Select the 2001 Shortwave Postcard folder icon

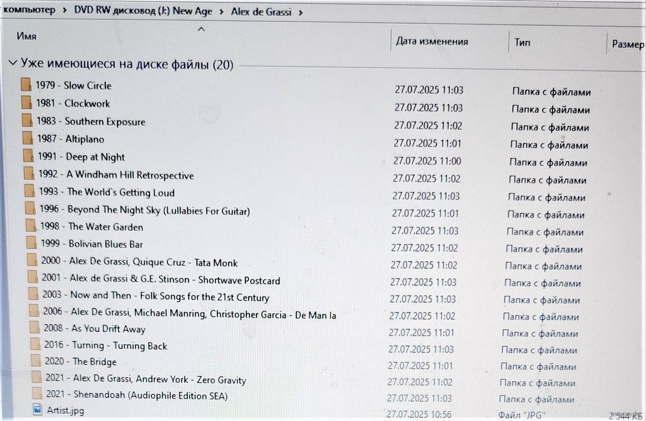click(x=32, y=277)
